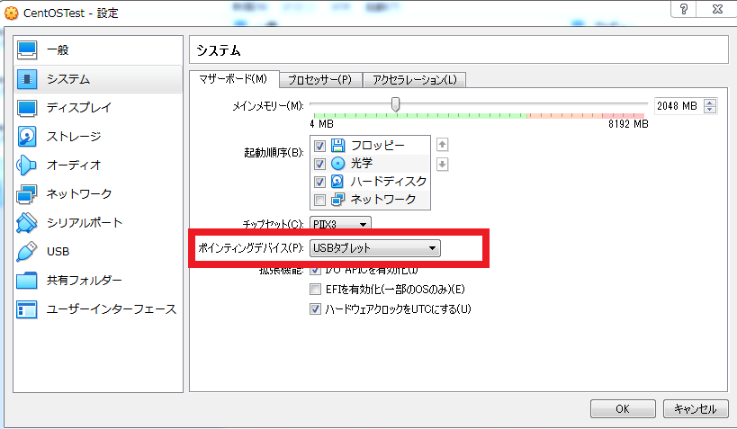Select ディスプレイ label in sidebar

coord(79,108)
